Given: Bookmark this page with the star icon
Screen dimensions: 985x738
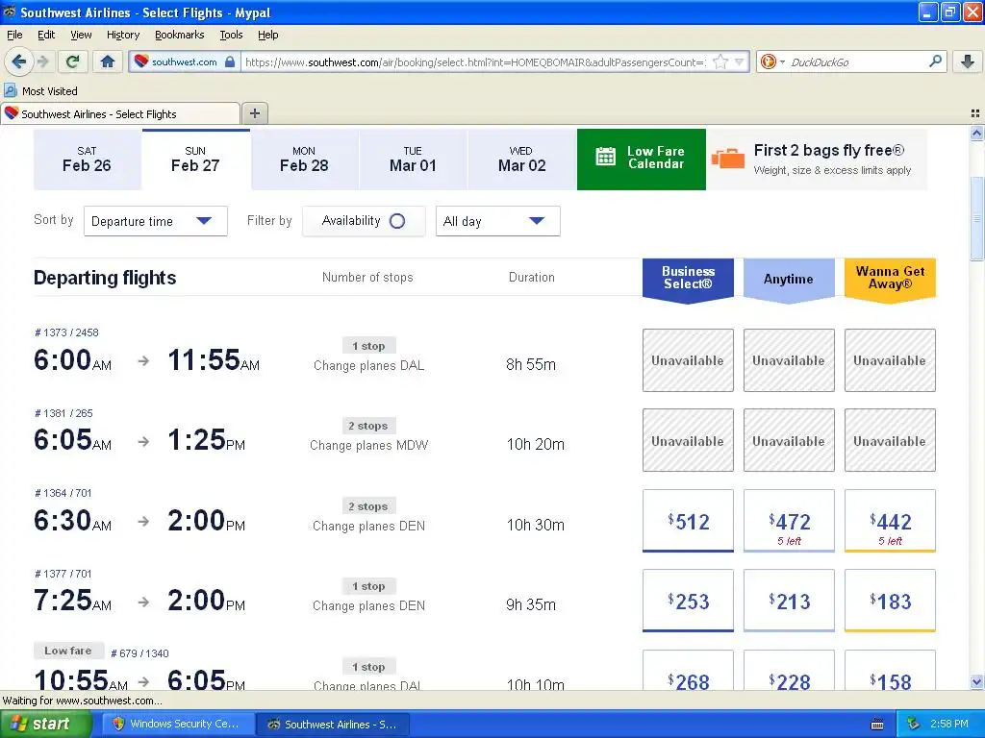Looking at the screenshot, I should pos(720,61).
